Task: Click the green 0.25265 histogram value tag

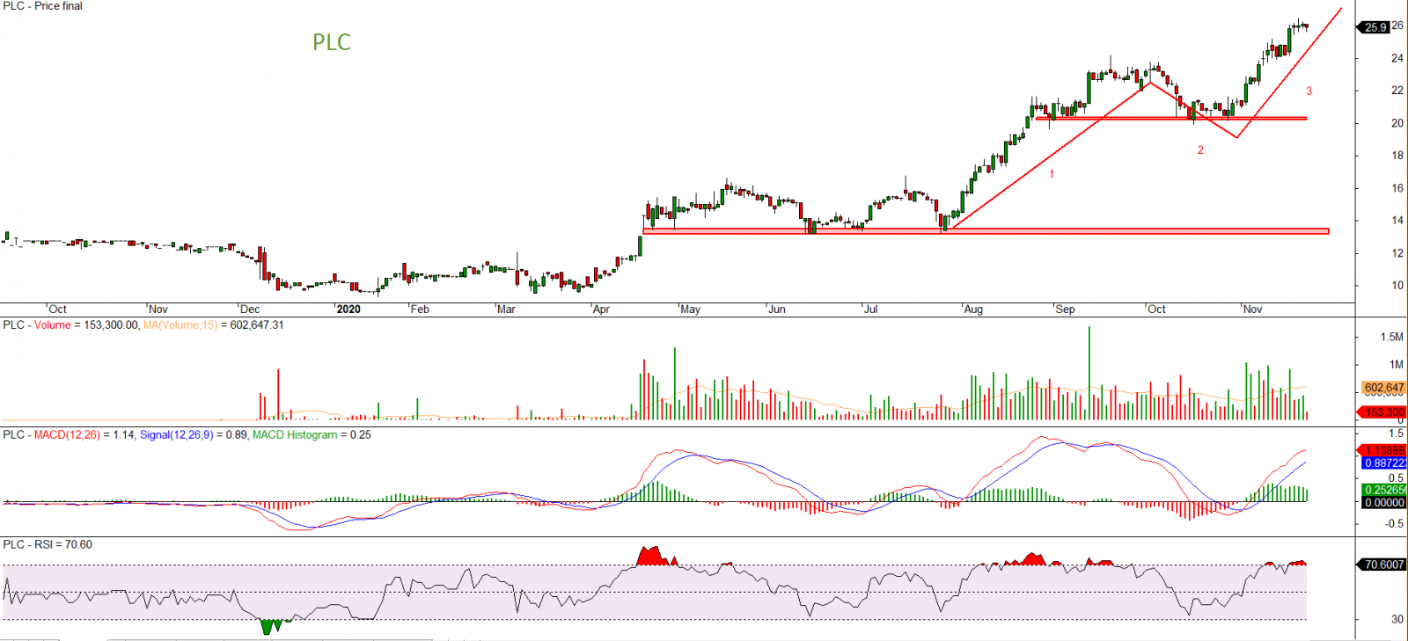Action: [x=1383, y=491]
